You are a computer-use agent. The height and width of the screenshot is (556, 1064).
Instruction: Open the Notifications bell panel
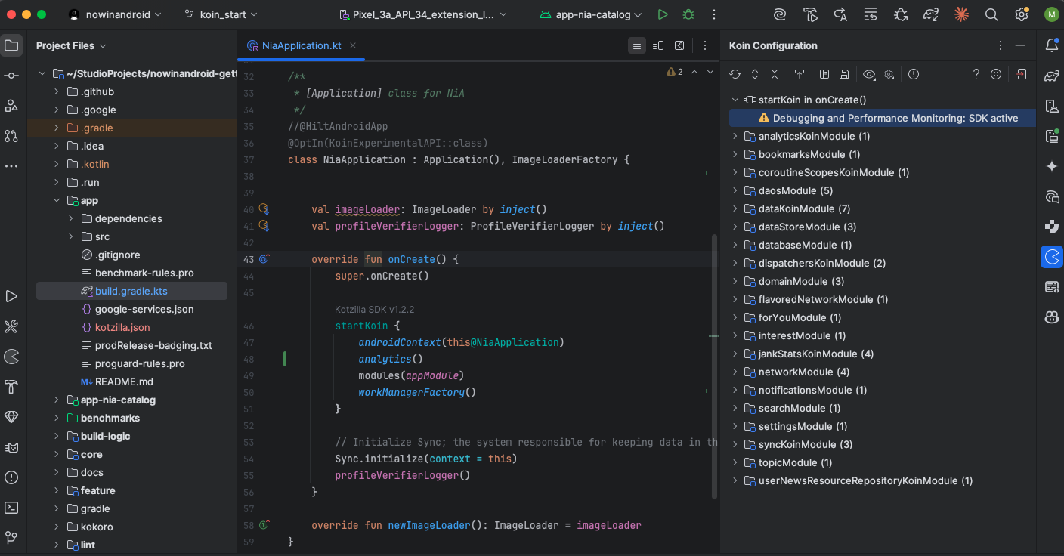[1051, 45]
